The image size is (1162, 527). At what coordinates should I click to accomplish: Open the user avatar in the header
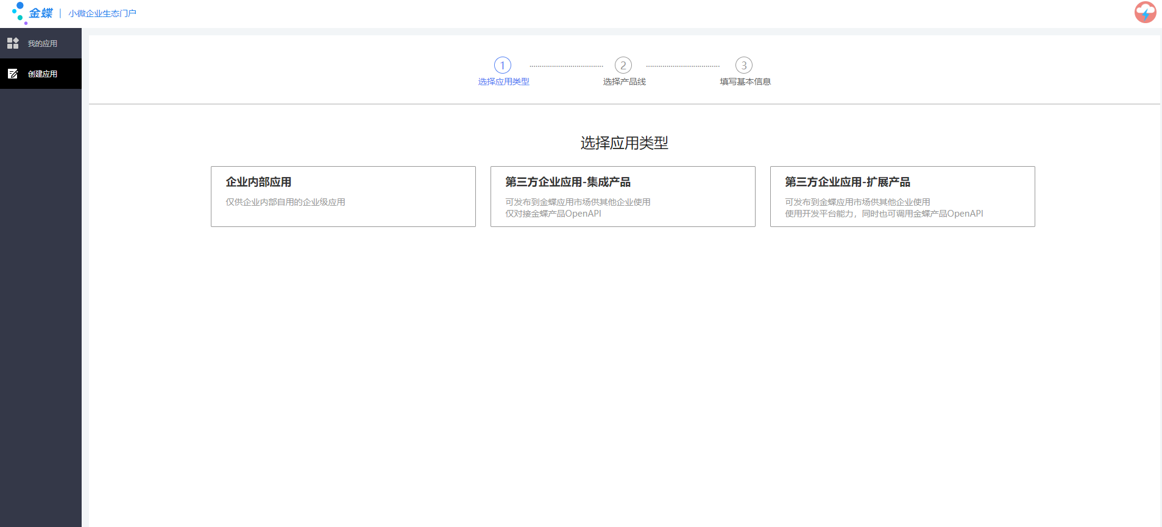(x=1145, y=12)
